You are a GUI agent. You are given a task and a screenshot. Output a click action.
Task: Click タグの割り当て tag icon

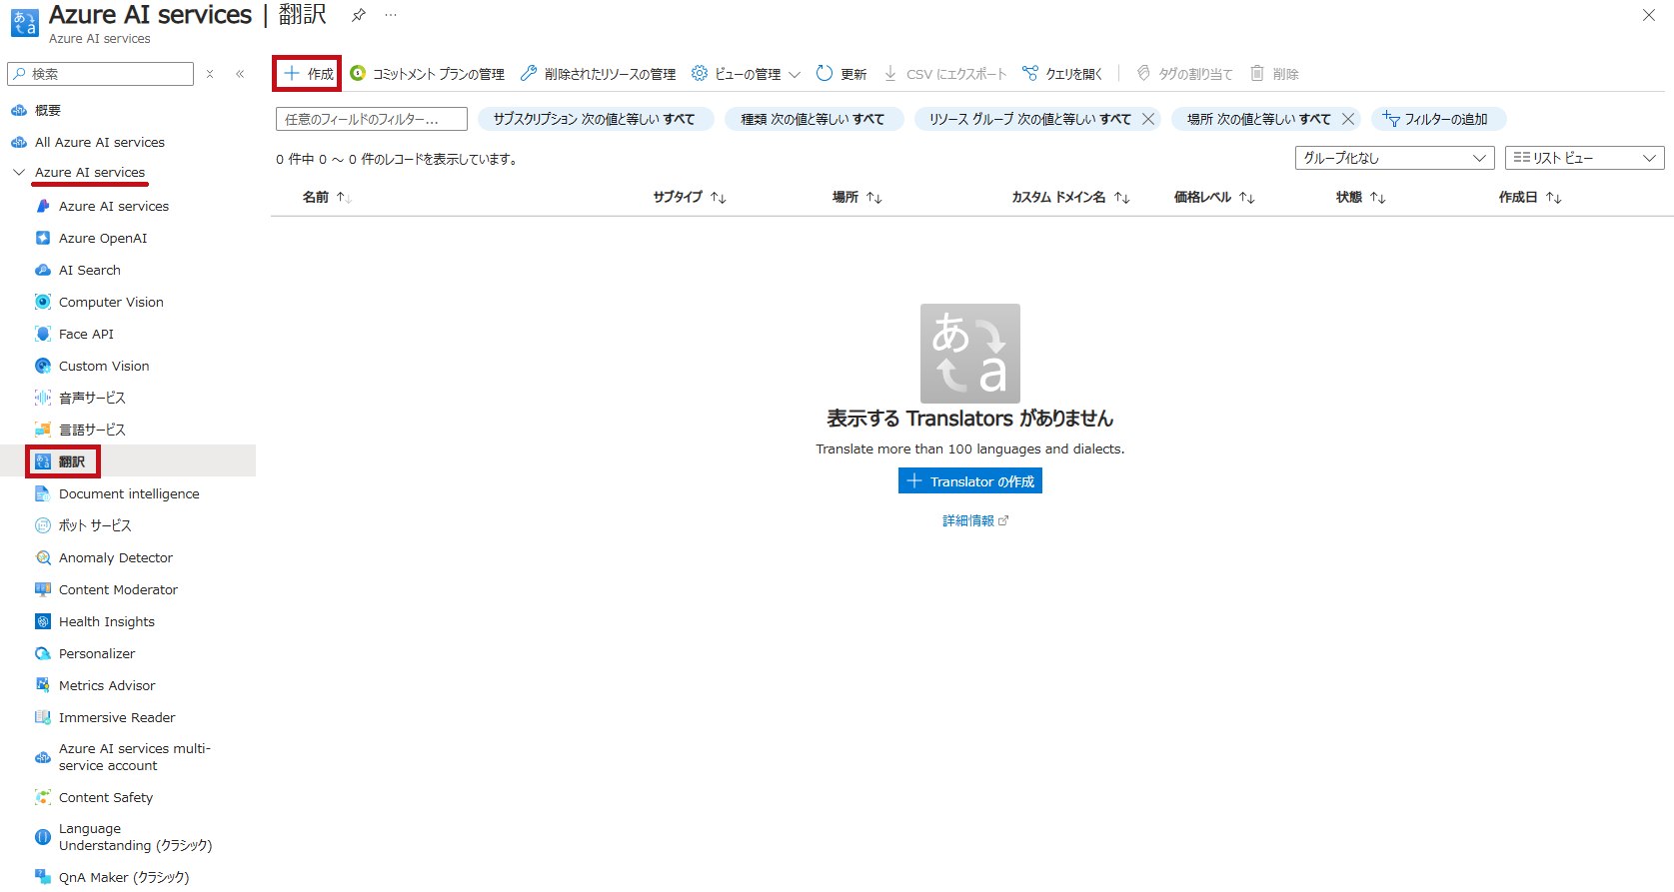(x=1143, y=74)
